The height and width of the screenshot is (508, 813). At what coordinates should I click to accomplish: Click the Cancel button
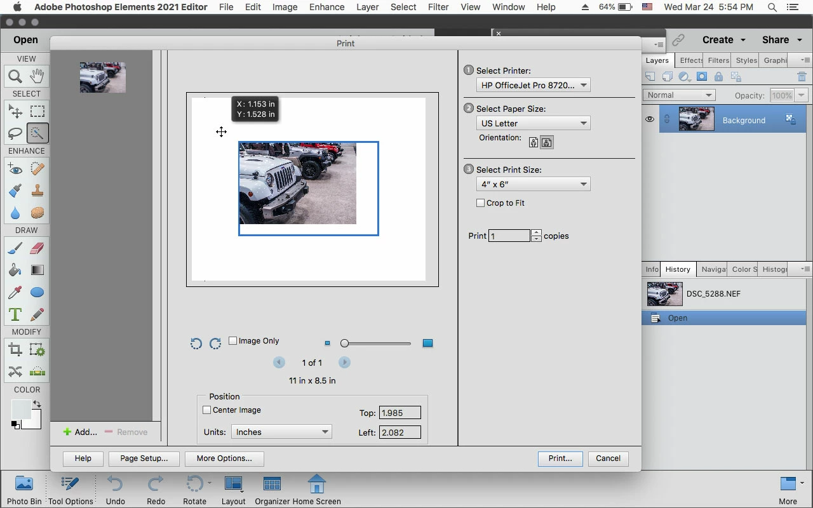point(608,458)
